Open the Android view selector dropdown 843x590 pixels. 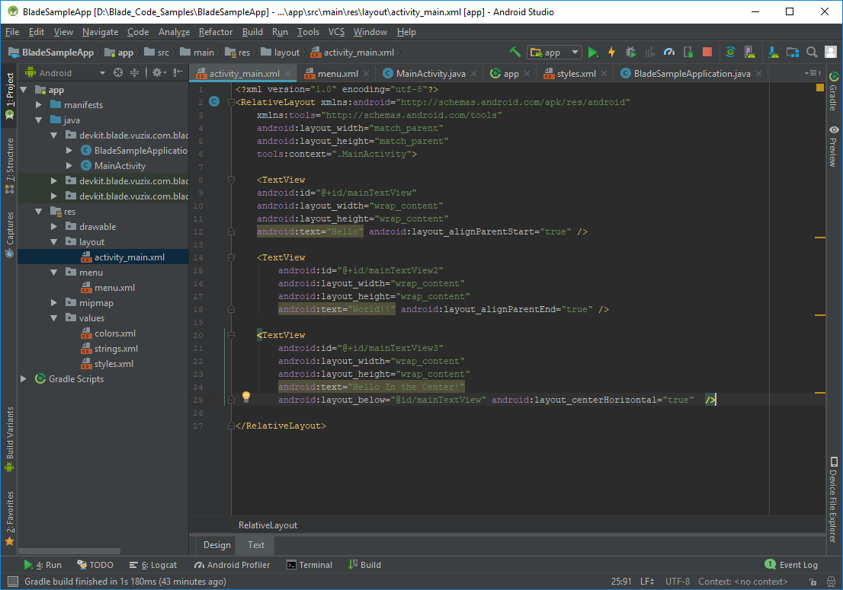pos(65,73)
